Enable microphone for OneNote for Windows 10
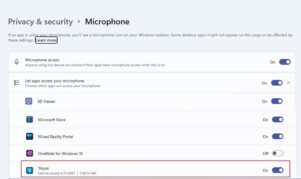The height and width of the screenshot is (179, 301). point(278,153)
